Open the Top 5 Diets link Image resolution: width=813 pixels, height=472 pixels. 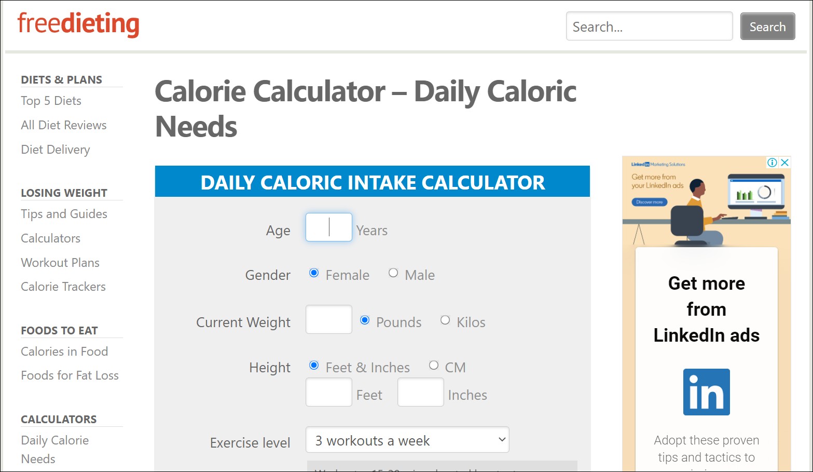pyautogui.click(x=51, y=101)
